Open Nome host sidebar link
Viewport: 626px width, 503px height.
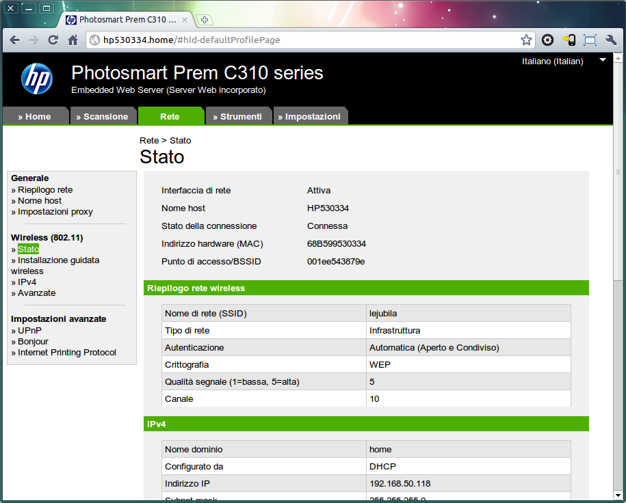pyautogui.click(x=40, y=201)
